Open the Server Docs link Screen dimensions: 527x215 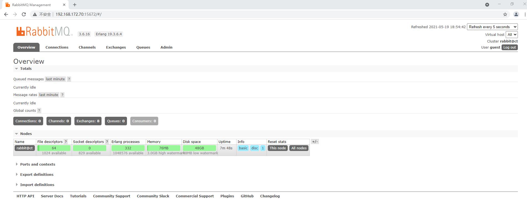tap(52, 196)
